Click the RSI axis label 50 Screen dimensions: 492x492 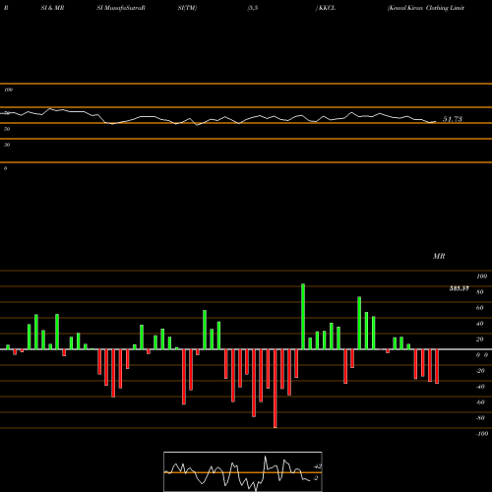click(x=7, y=129)
